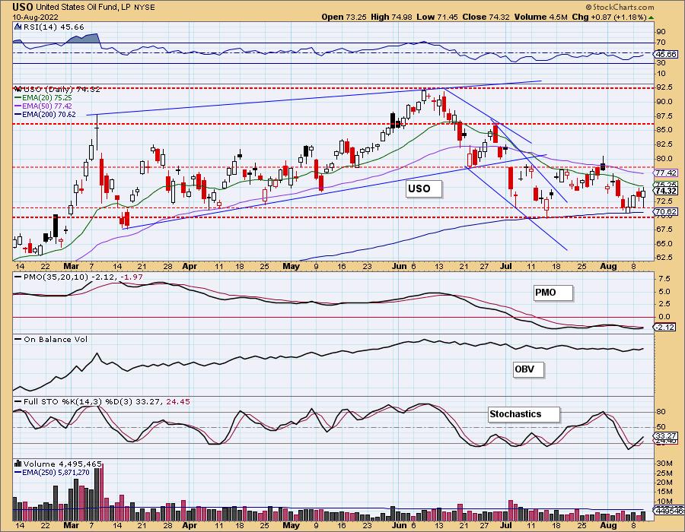Click the May label on the price panel axis
This screenshot has width=685, height=532.
point(292,266)
